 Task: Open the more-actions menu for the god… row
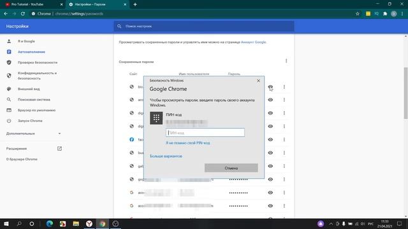point(284,179)
